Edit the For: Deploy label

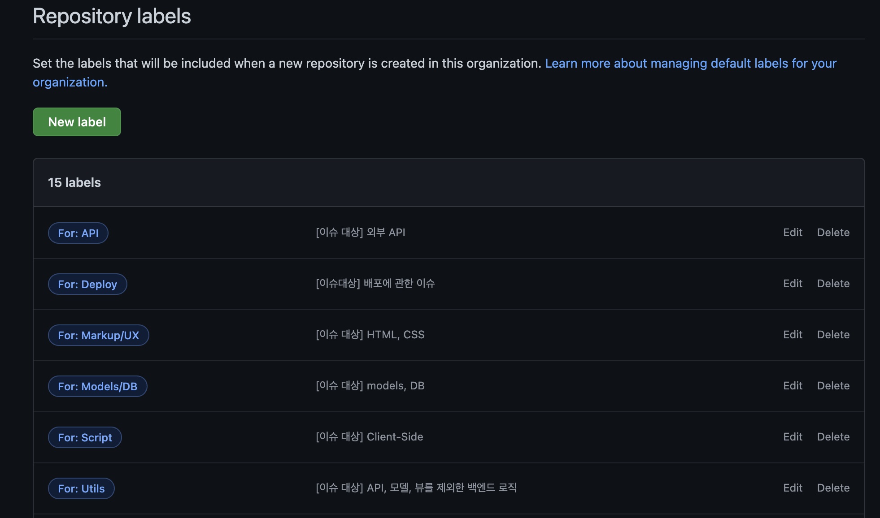793,284
